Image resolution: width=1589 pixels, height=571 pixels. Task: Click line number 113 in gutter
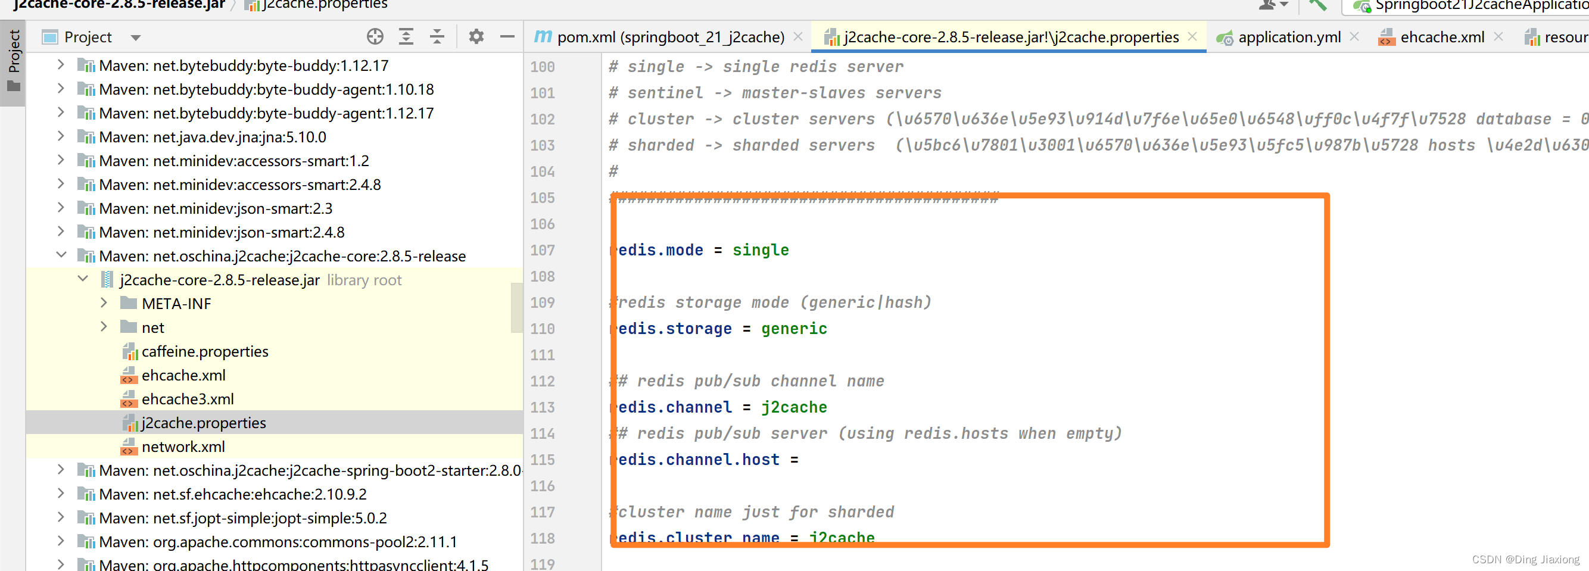(542, 408)
